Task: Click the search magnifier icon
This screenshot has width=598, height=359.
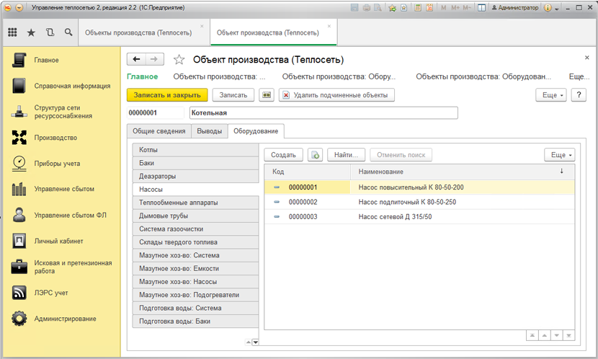Action: (x=68, y=33)
